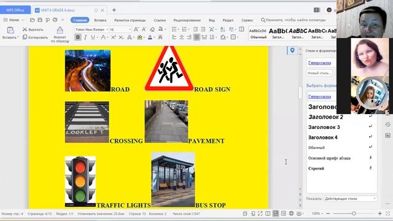Toggle Underline formatting
The height and width of the screenshot is (221, 393).
coord(93,37)
